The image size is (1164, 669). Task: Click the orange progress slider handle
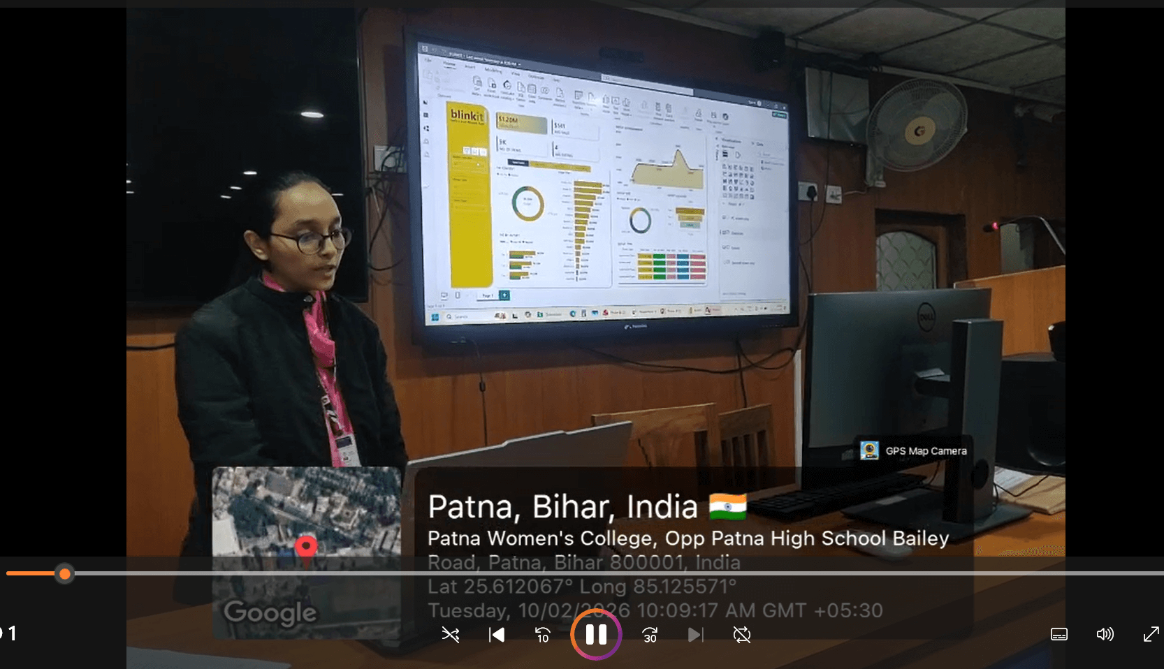[x=65, y=574]
